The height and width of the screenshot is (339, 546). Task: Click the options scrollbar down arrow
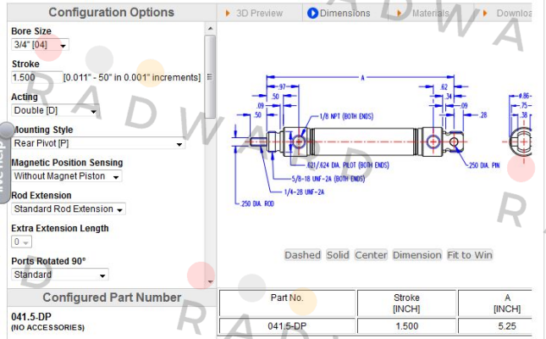coord(210,282)
